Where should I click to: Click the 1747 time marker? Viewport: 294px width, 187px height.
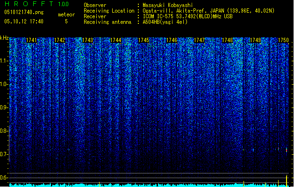[x=199, y=40]
